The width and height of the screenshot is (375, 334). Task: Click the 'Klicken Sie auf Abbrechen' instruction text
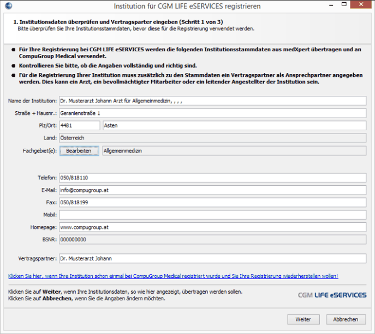point(87,299)
